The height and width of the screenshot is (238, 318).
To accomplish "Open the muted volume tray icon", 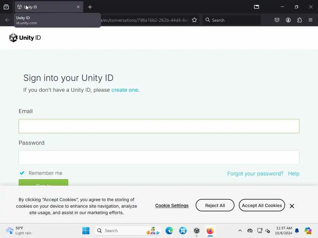I will [268, 231].
